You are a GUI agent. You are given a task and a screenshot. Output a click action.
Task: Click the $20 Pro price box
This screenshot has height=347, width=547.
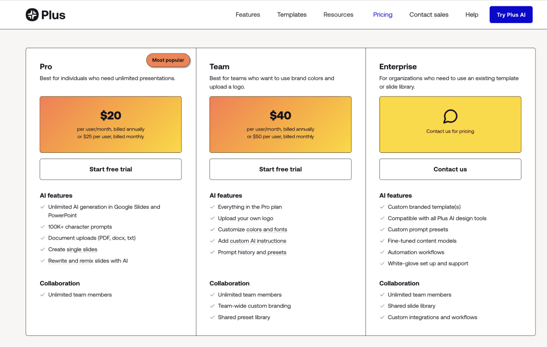111,124
